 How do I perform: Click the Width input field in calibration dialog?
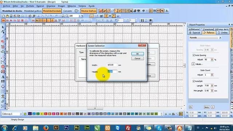(x=112, y=65)
